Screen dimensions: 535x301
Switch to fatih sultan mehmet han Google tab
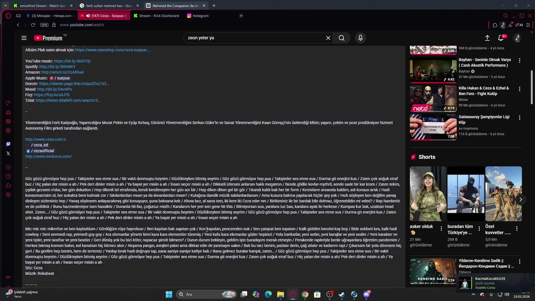click(x=110, y=6)
